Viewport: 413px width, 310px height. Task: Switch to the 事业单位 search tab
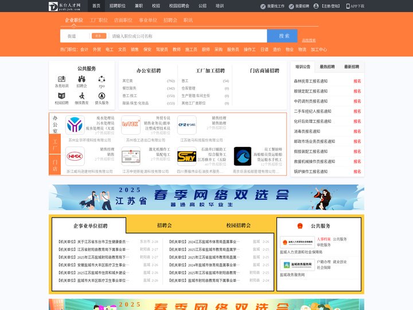[148, 20]
